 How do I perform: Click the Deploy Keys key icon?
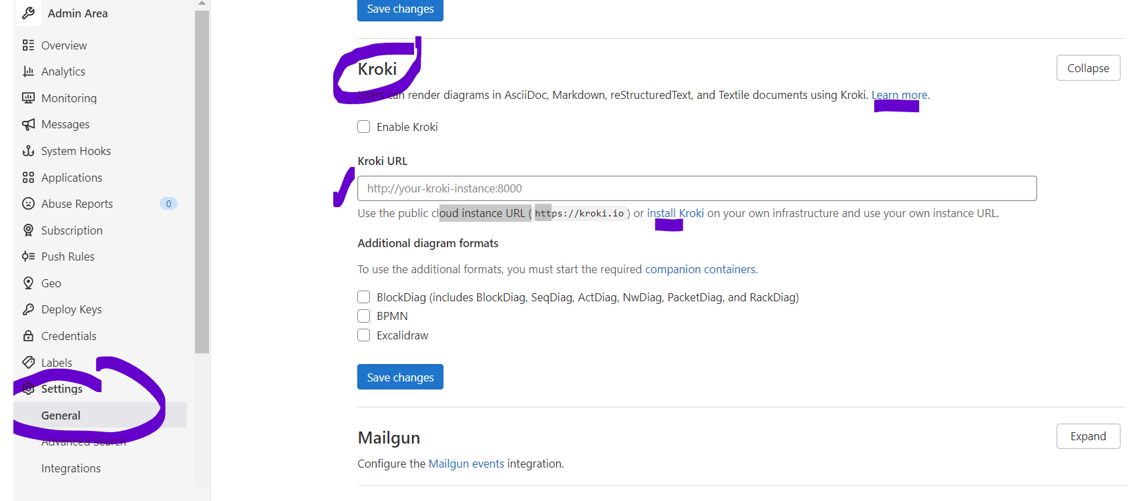[x=28, y=309]
